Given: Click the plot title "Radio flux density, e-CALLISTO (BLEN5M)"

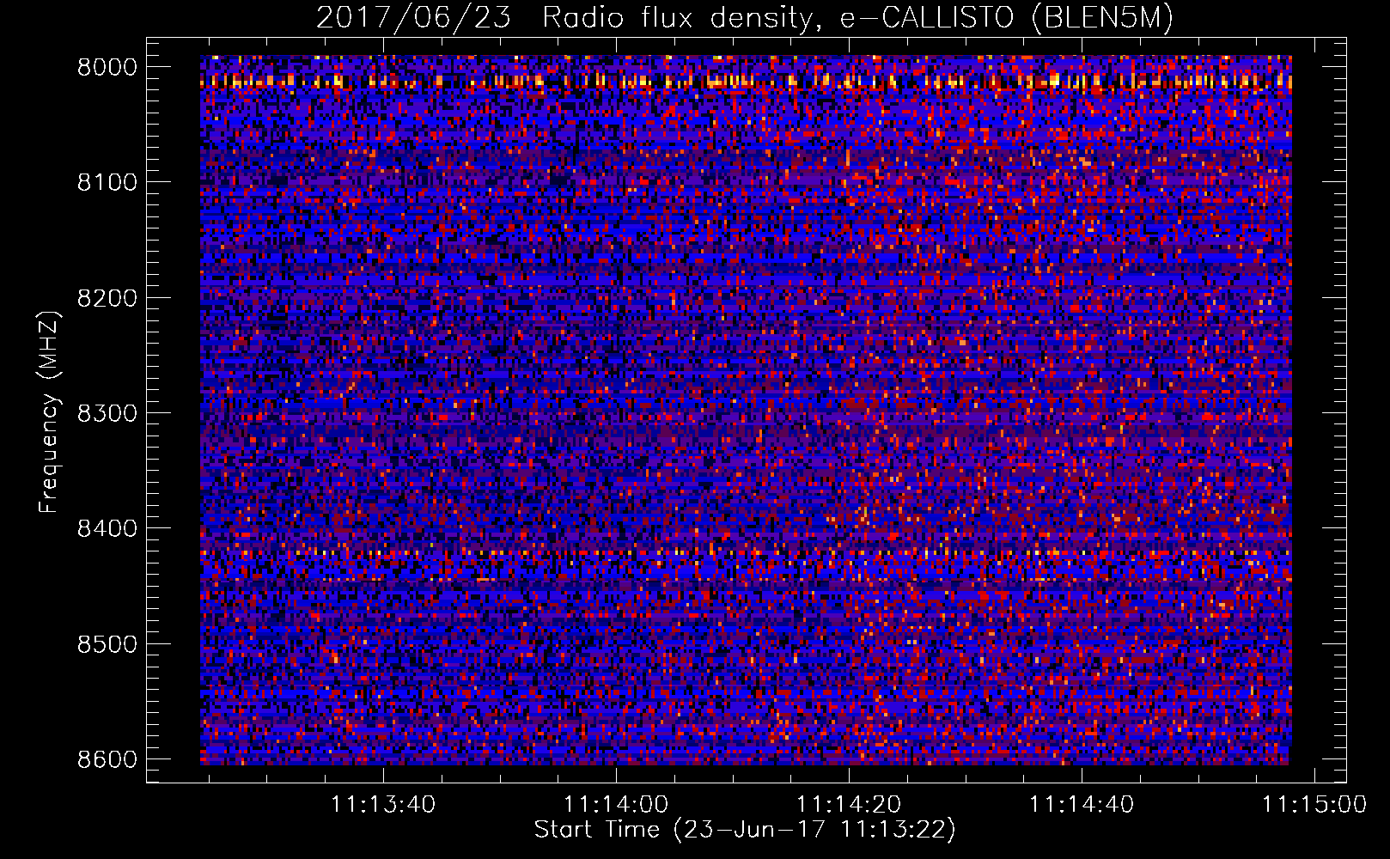Looking at the screenshot, I should tap(857, 18).
